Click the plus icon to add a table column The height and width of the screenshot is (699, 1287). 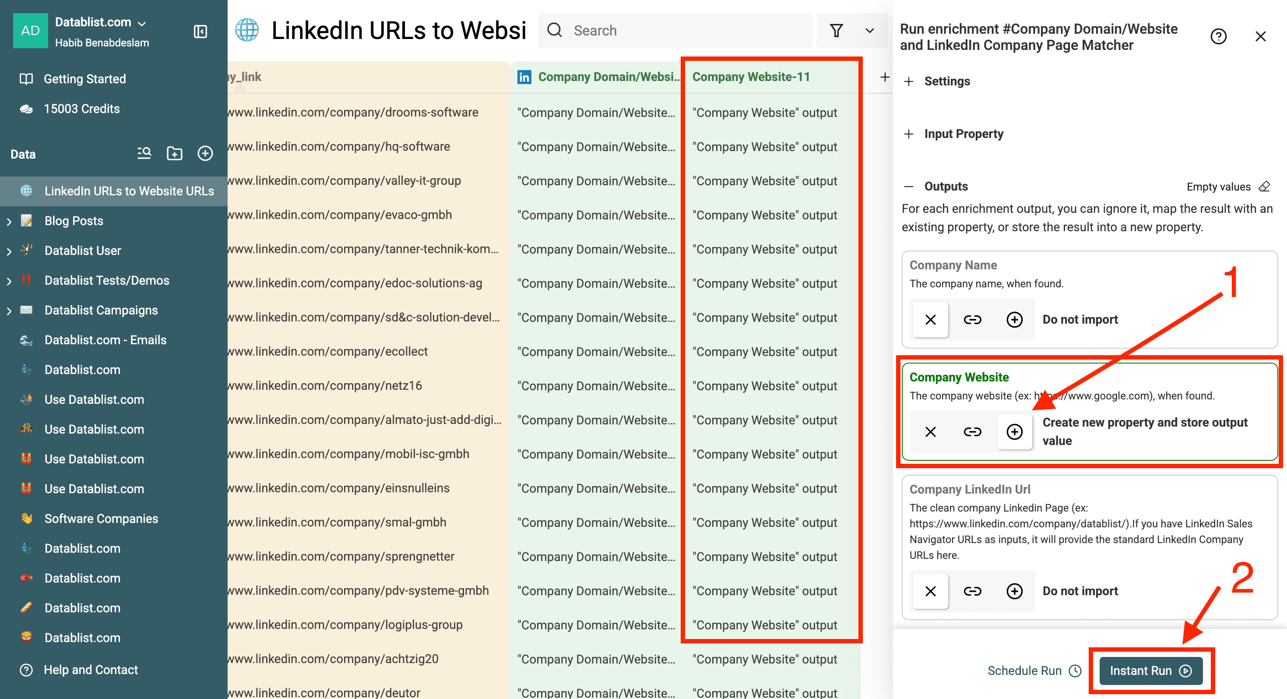[x=885, y=77]
